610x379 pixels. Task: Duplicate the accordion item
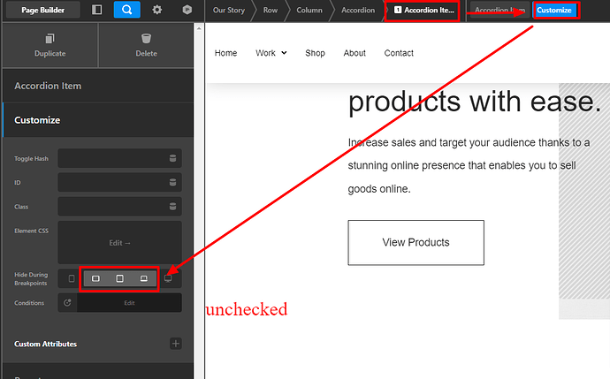pos(50,45)
